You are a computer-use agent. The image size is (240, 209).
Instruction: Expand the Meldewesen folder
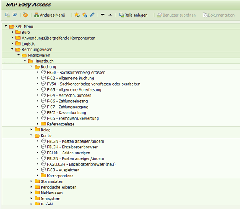(x=31, y=193)
